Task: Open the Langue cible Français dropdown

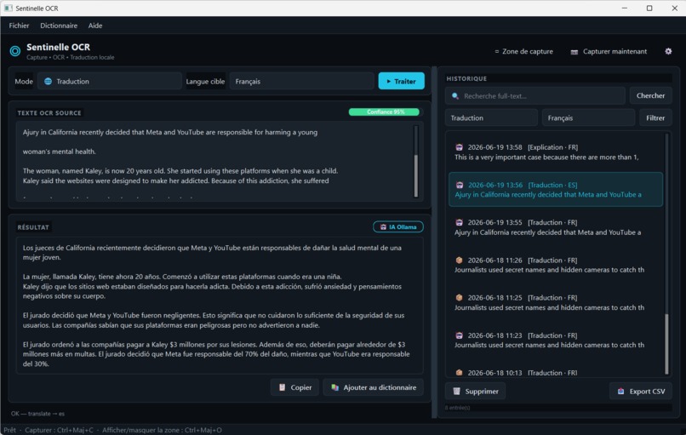Action: [x=301, y=82]
